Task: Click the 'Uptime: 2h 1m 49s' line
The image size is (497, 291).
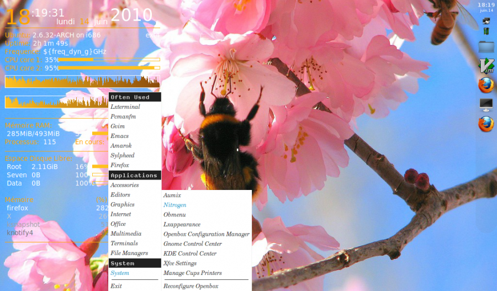Action: pos(36,43)
